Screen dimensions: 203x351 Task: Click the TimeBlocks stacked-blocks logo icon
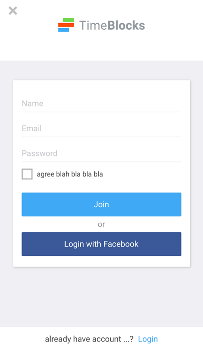[66, 25]
